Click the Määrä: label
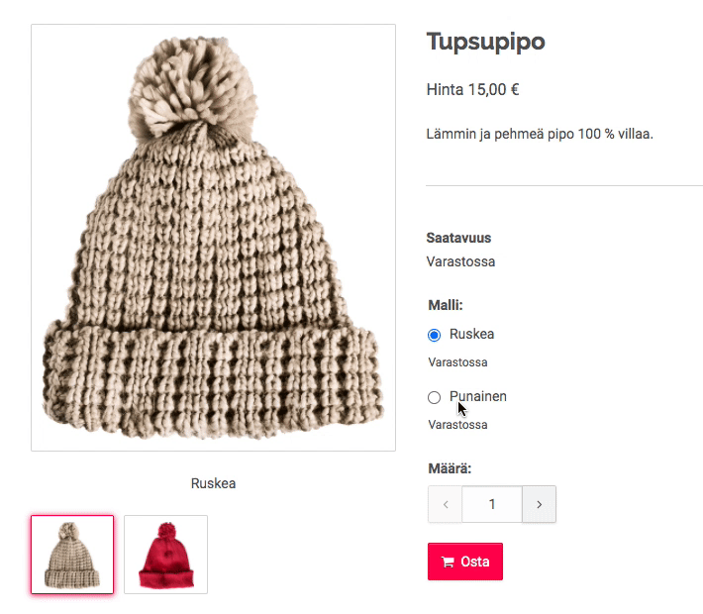703x614 pixels. point(450,468)
